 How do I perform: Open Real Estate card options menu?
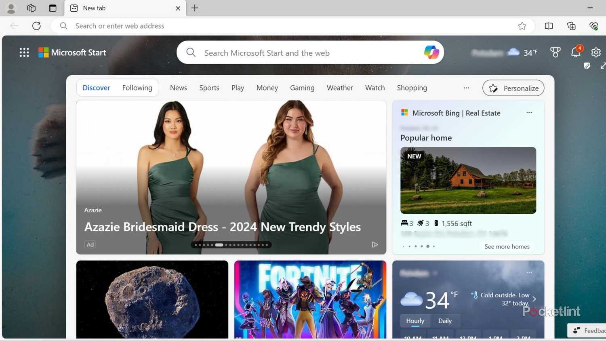(529, 113)
